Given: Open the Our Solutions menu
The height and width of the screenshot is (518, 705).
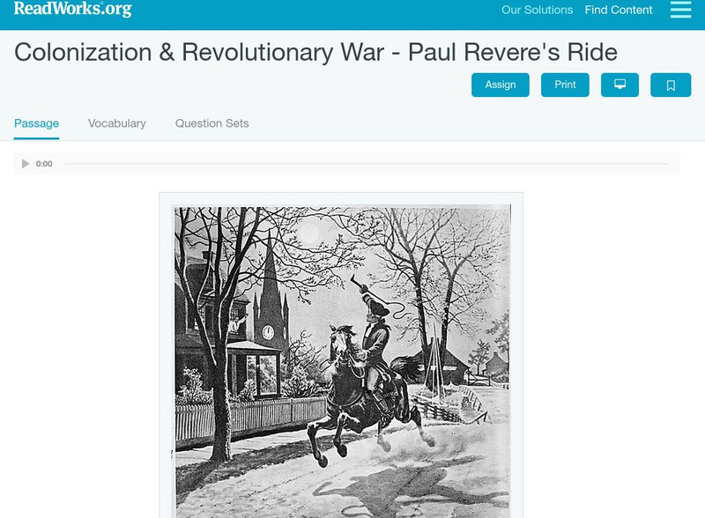Looking at the screenshot, I should coord(537,10).
